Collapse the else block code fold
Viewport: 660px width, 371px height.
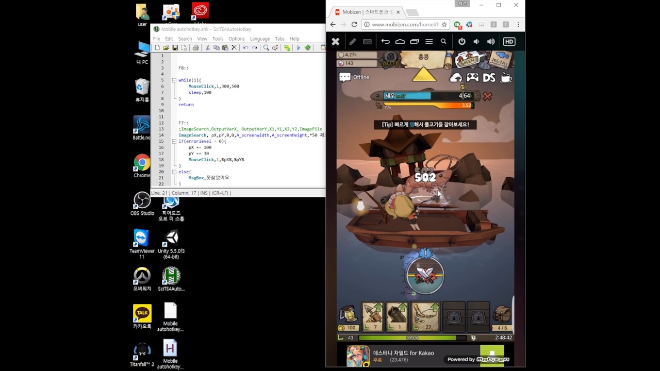(x=174, y=172)
